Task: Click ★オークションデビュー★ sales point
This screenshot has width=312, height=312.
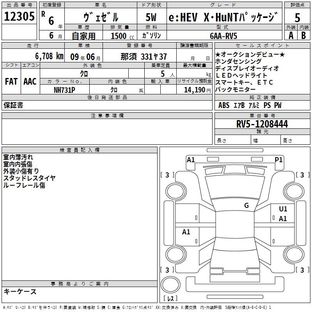Action: click(250, 54)
